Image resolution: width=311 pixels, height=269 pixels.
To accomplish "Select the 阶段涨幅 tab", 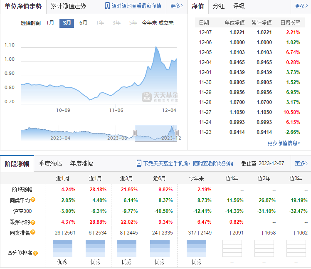I will point(17,164).
